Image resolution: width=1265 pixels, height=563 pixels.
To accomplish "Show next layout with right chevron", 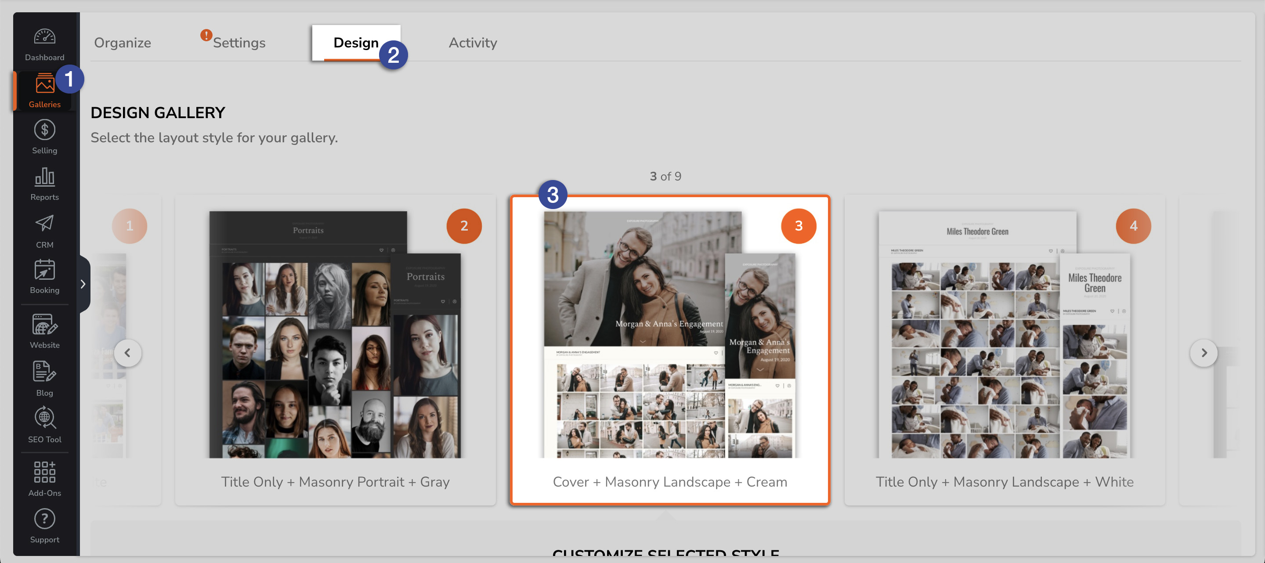I will point(1204,353).
